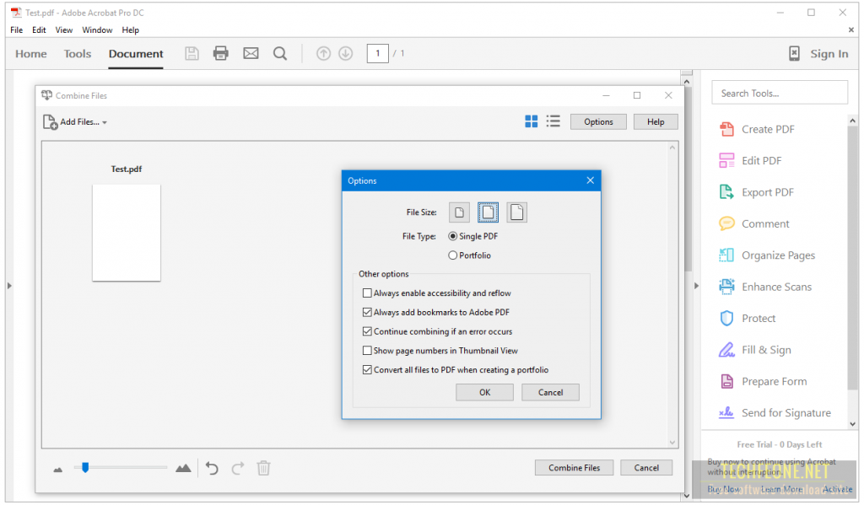Image resolution: width=864 pixels, height=505 pixels.
Task: Click OK in the Options dialog
Action: point(485,392)
